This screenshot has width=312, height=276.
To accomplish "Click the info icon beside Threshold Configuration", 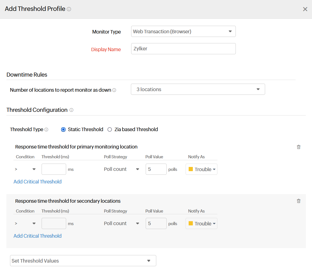I will click(71, 110).
